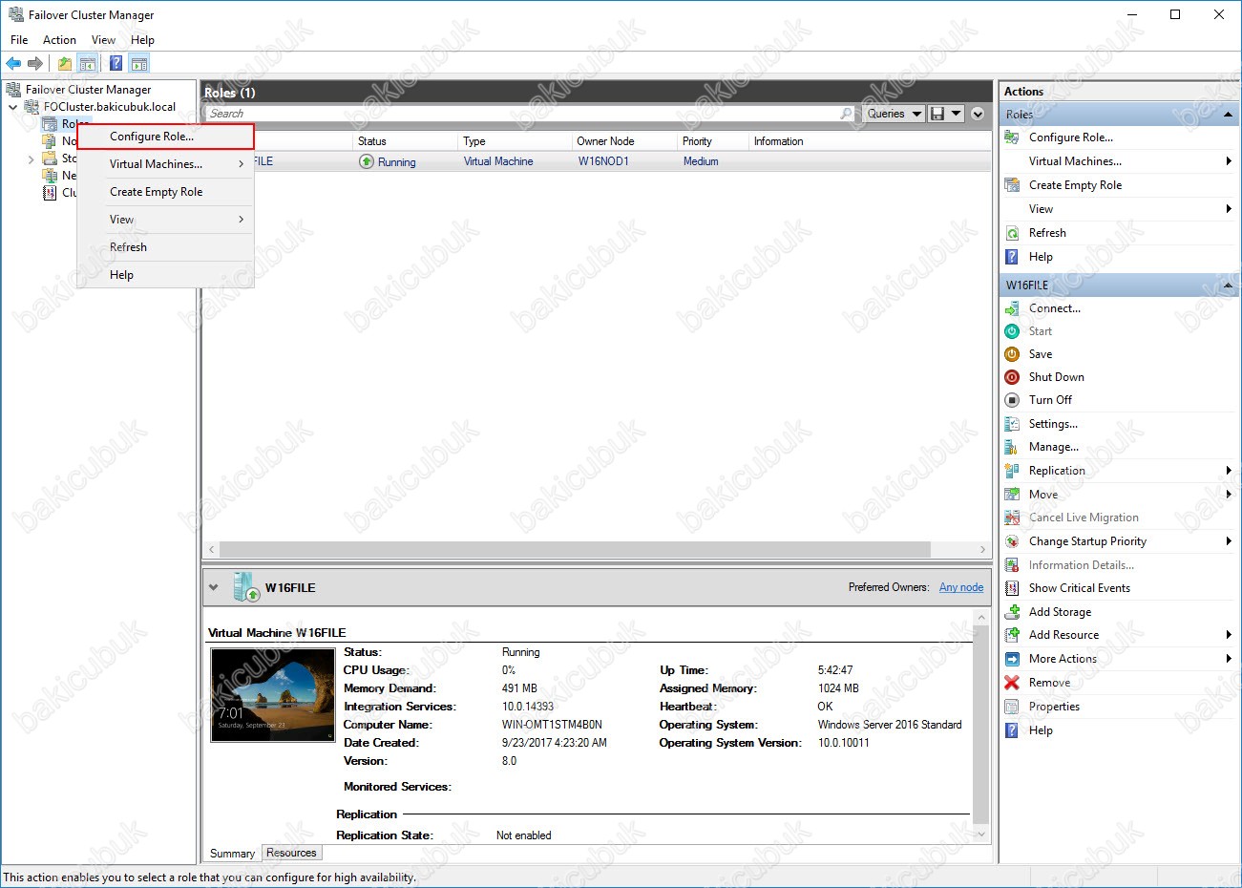Viewport: 1242px width, 888px height.
Task: Click the red Remove X icon
Action: [x=1012, y=683]
